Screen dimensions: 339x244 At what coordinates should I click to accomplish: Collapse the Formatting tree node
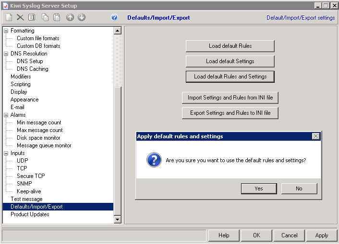click(6, 31)
